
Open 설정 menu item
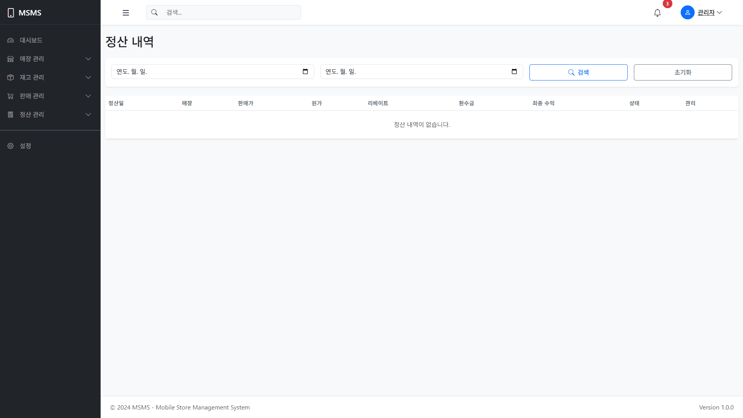pyautogui.click(x=26, y=146)
